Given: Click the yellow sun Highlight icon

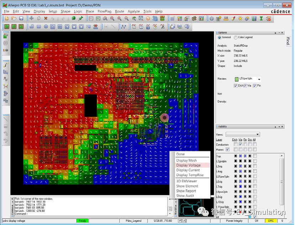Looking at the screenshot, I should 240,19.
